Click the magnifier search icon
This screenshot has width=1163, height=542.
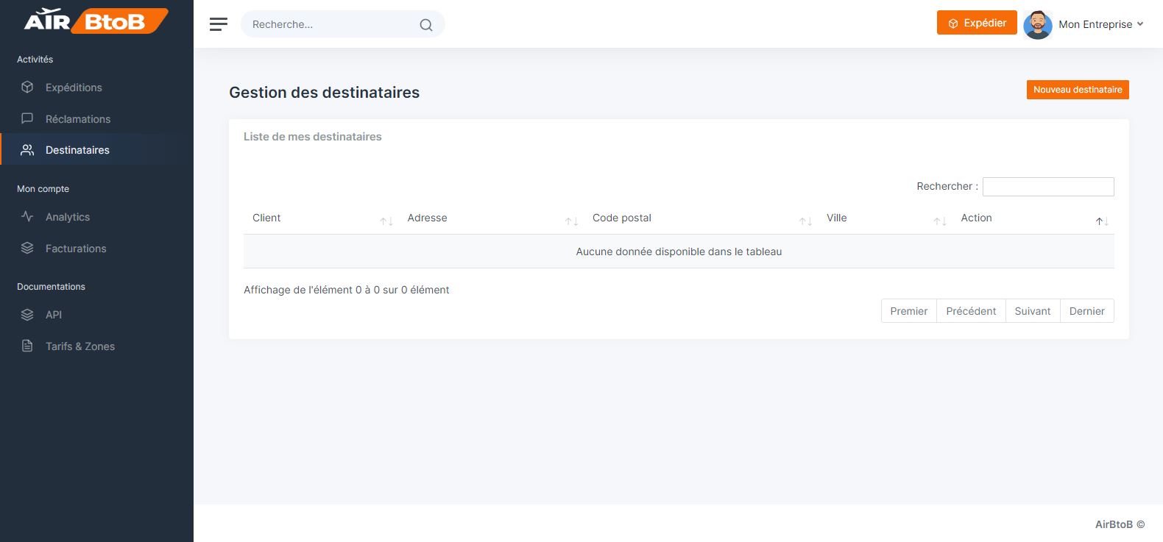426,25
